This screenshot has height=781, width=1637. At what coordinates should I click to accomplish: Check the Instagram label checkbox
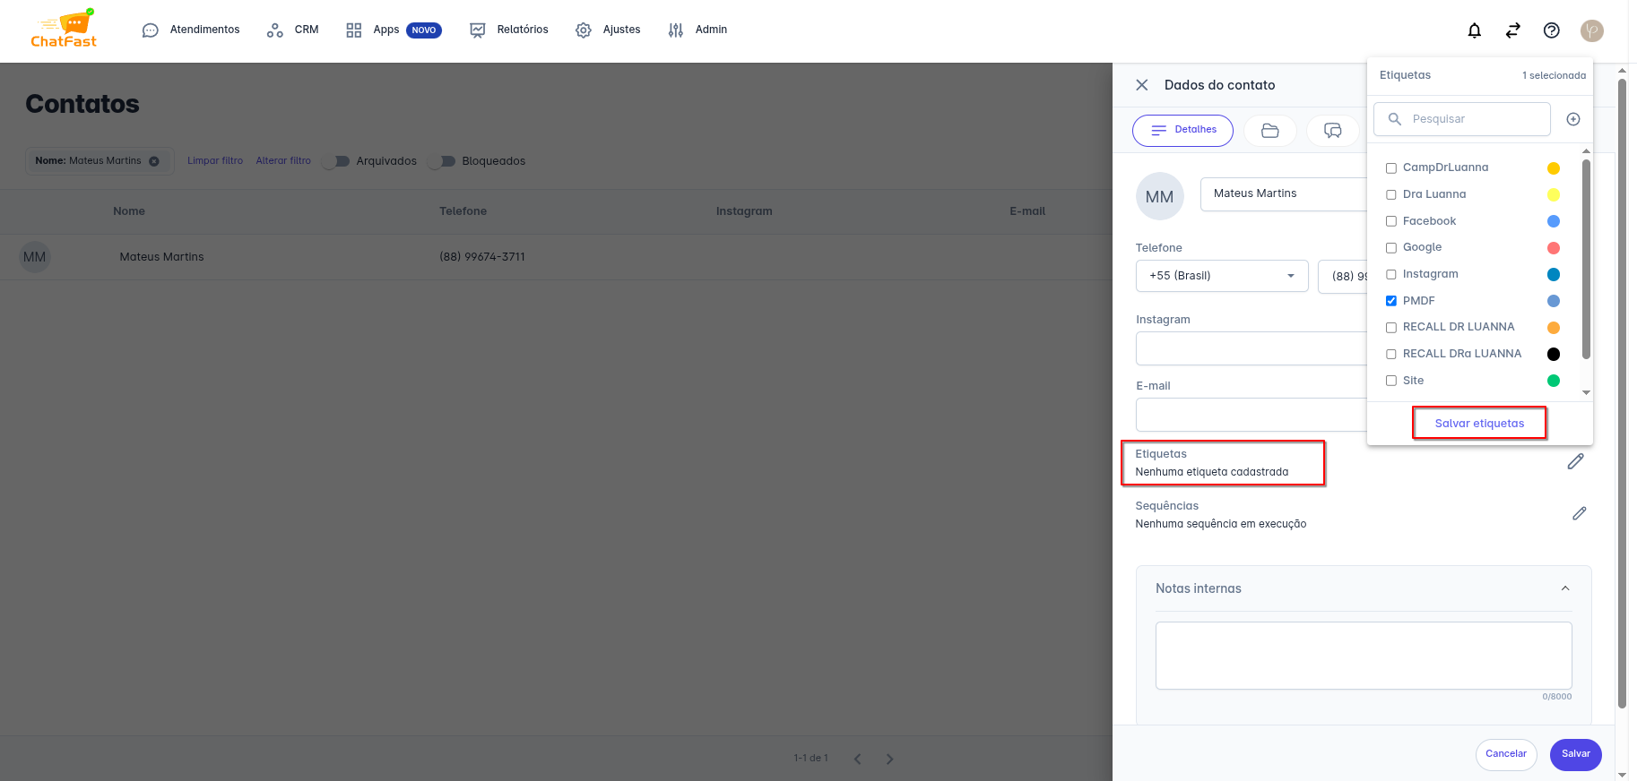(1391, 274)
